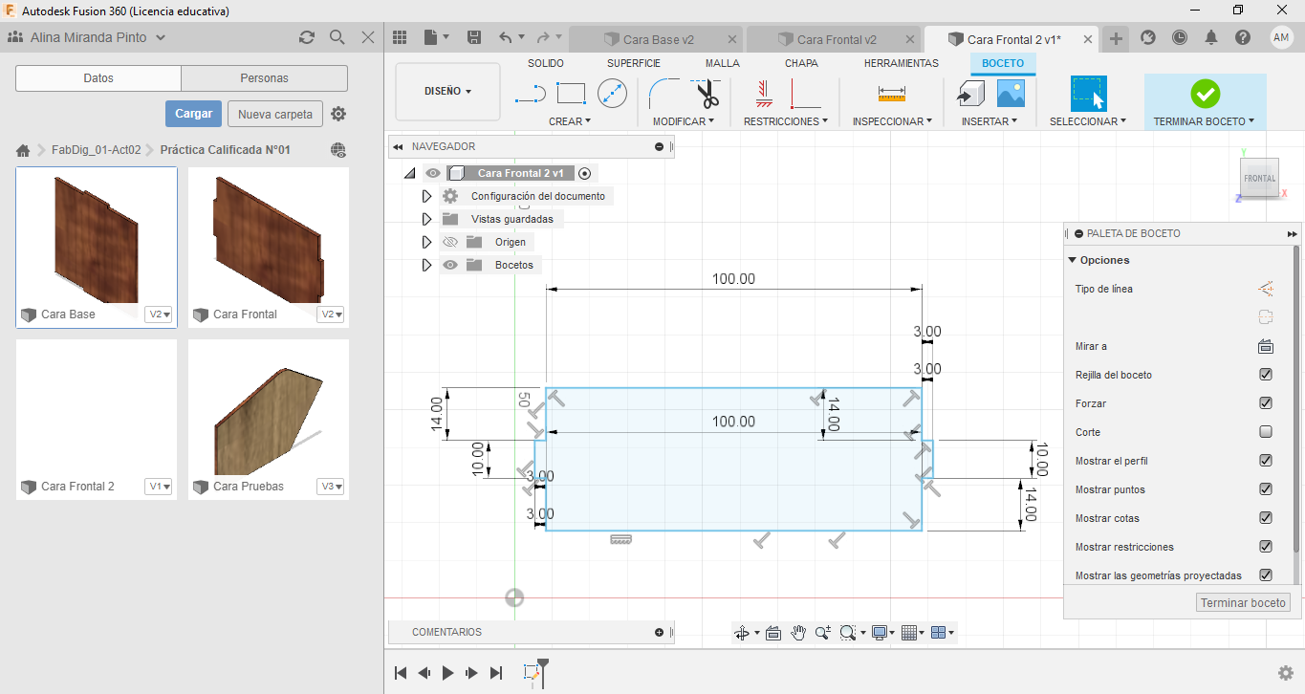This screenshot has width=1305, height=694.
Task: Uncheck the Rejilla del boceto checkbox
Action: (x=1266, y=375)
